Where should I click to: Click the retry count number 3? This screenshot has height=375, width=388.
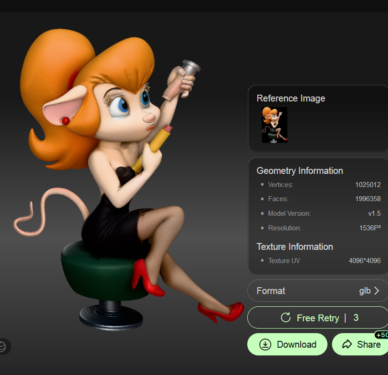click(356, 317)
